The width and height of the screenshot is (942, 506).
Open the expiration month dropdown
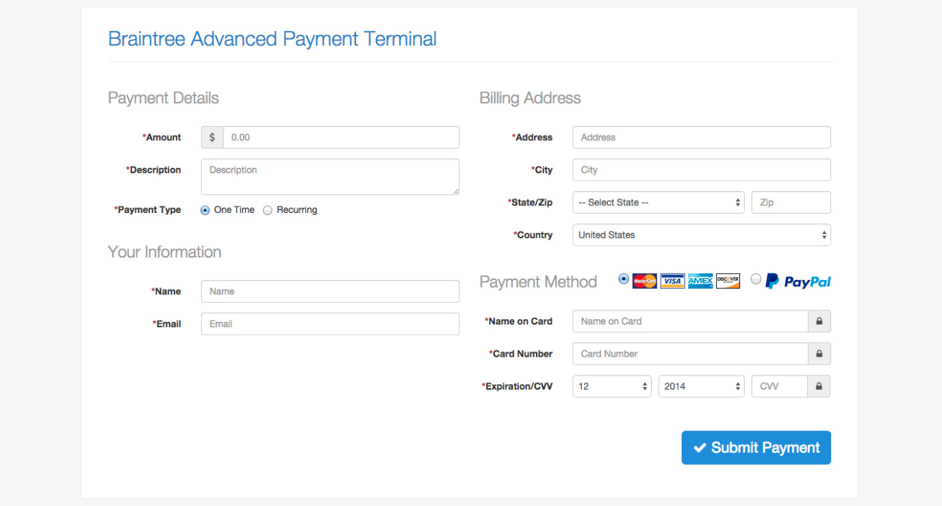click(611, 386)
